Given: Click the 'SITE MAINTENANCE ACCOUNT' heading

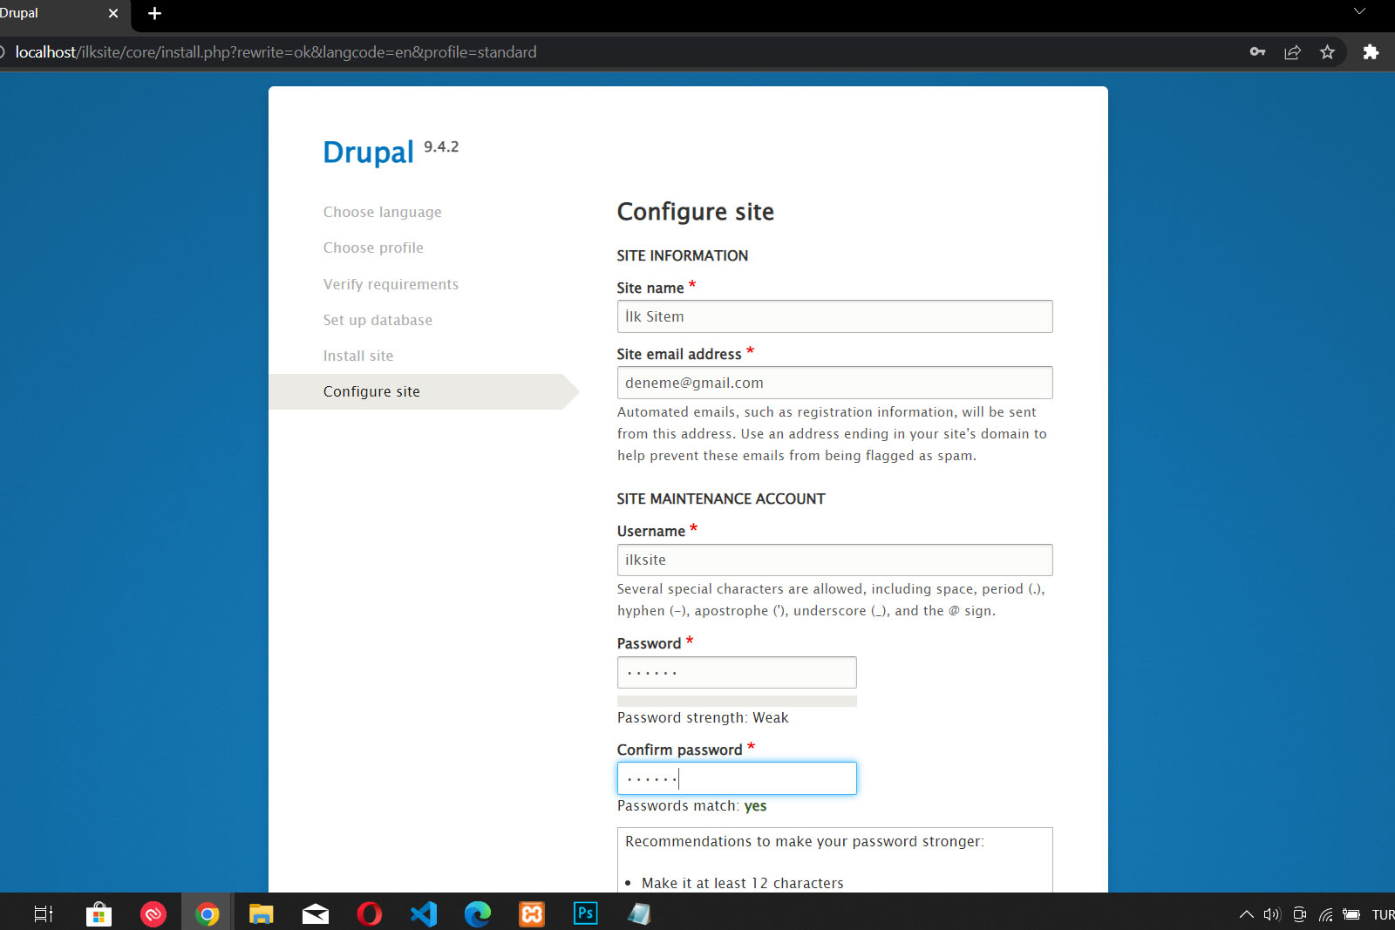Looking at the screenshot, I should [721, 499].
